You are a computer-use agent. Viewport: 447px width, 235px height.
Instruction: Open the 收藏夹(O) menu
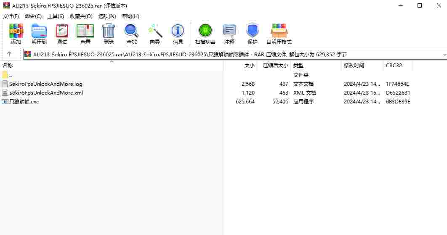[81, 16]
